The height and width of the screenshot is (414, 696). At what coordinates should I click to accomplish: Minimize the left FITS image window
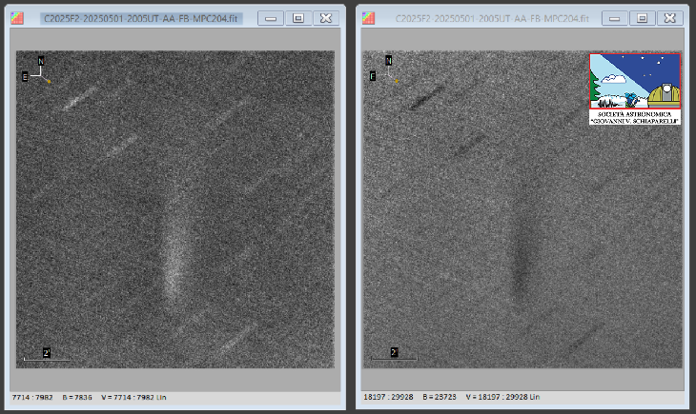click(x=271, y=18)
